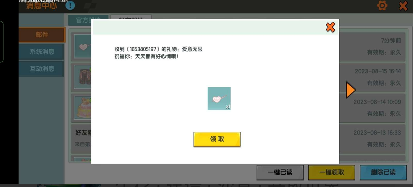Click the blessing text 天天都有好心情哦

coord(157,56)
